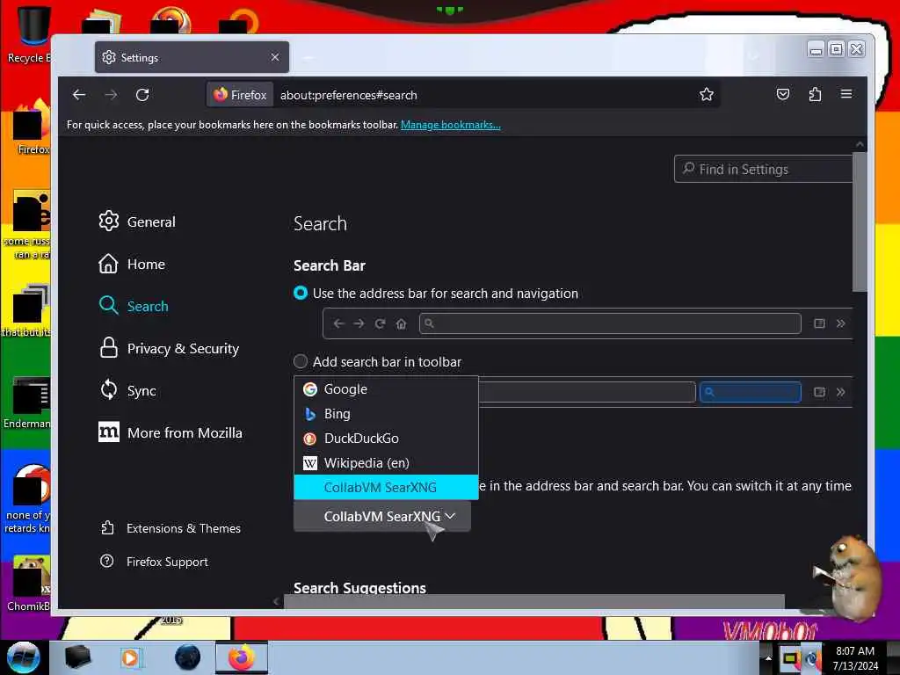Open Privacy & Security settings
Viewport: 900px width, 675px height.
click(x=169, y=348)
